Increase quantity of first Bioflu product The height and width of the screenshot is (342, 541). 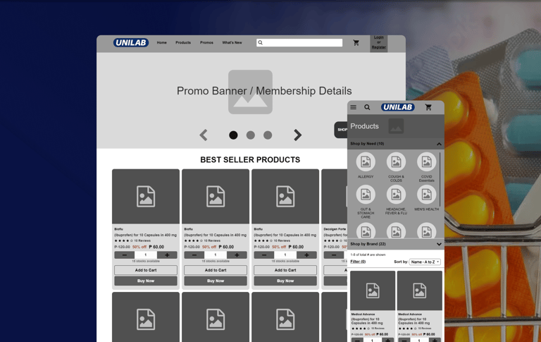point(167,255)
